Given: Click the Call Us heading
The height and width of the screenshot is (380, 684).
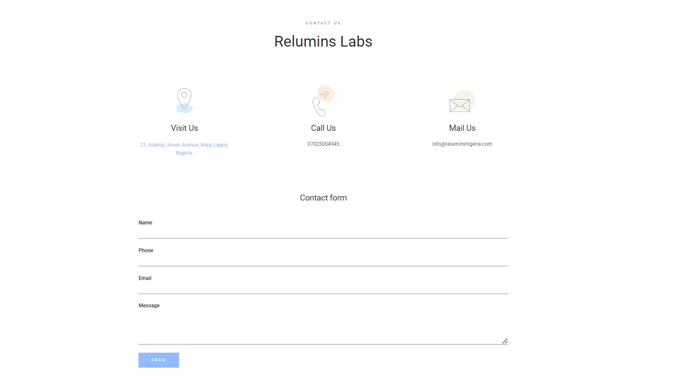Looking at the screenshot, I should [323, 128].
